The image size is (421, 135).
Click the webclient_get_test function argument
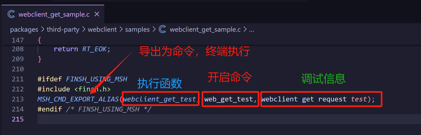coord(160,99)
